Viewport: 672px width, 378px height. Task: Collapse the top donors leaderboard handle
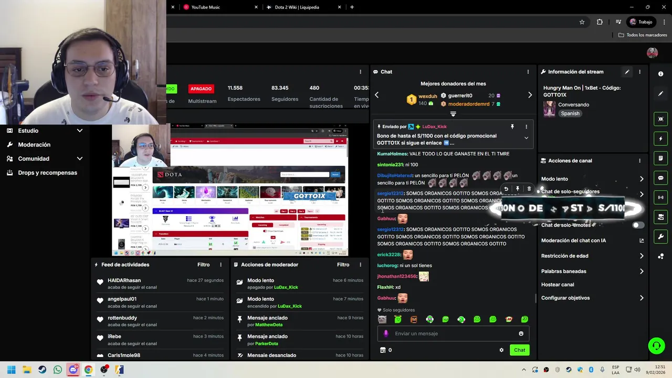453,114
